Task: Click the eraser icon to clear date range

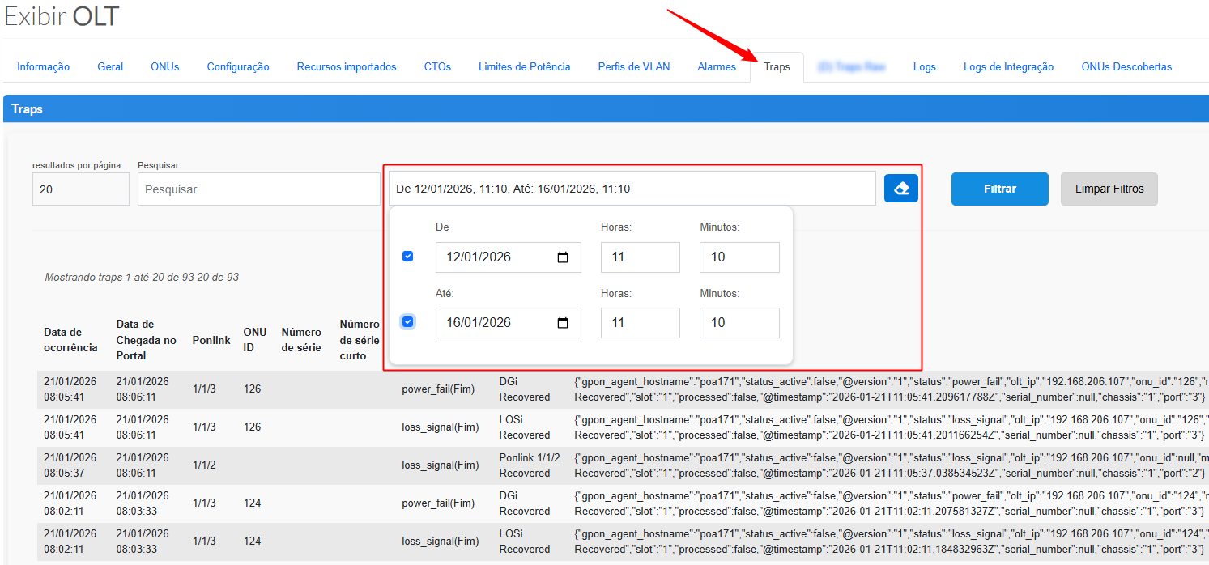Action: [900, 189]
